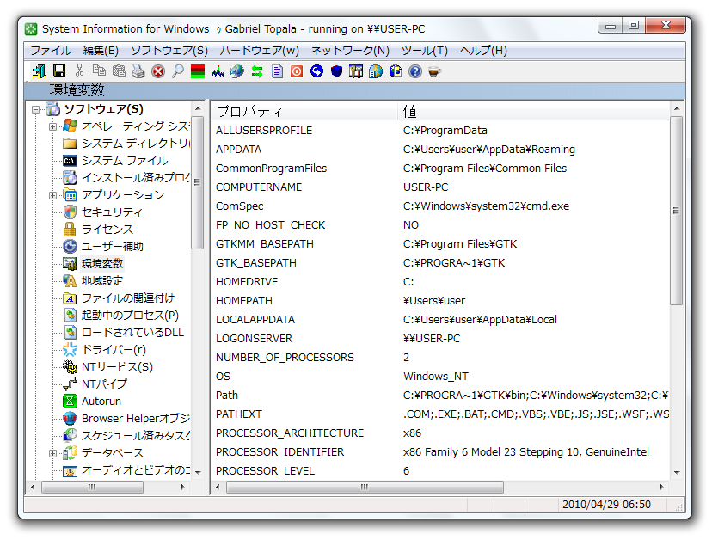712x540 pixels.
Task: Click the C:¥Windows¥system32¥cmd.exe value
Action: 486,206
